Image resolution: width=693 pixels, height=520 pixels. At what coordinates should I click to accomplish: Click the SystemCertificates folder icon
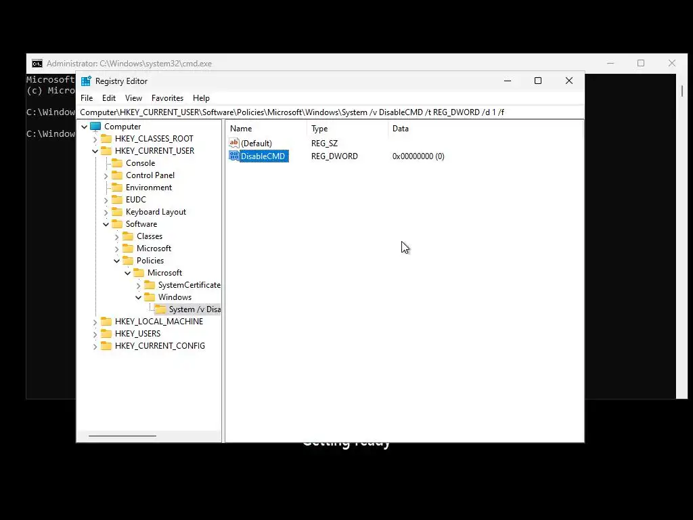tap(150, 285)
